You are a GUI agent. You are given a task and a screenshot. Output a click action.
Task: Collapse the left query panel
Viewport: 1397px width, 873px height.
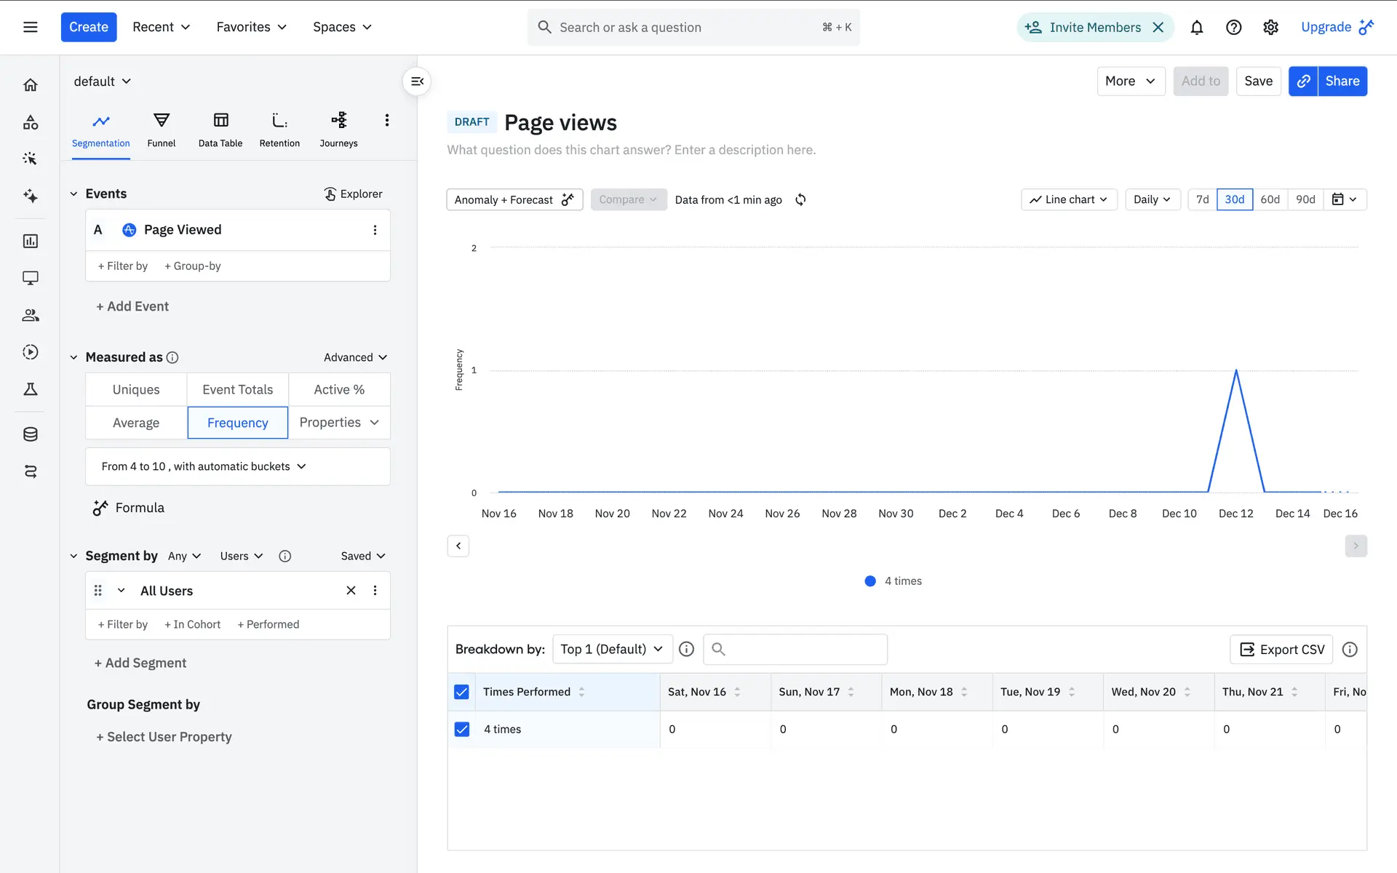[417, 81]
